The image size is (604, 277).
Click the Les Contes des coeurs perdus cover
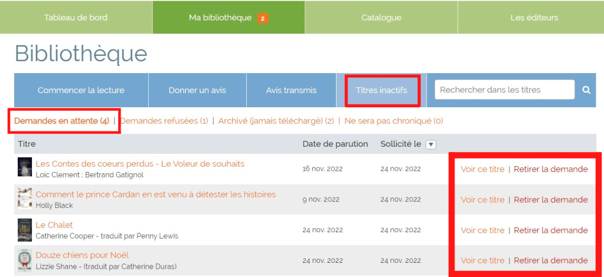tap(25, 168)
